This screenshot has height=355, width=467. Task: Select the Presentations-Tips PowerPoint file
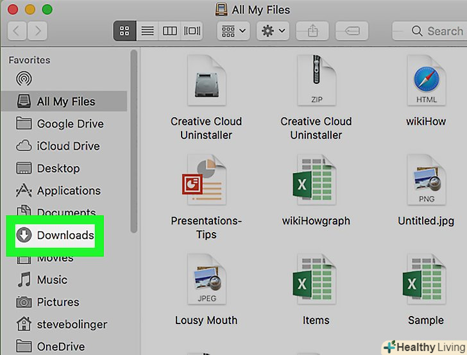click(206, 182)
